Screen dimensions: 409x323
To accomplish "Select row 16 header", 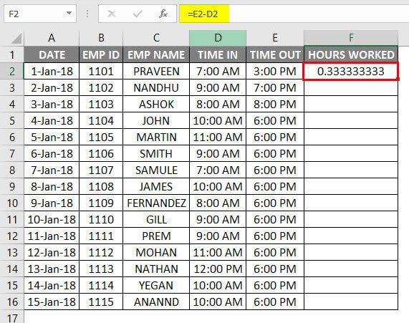I will pos(12,302).
